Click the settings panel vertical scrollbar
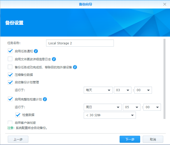This screenshot has height=145, width=170. pos(164,79)
